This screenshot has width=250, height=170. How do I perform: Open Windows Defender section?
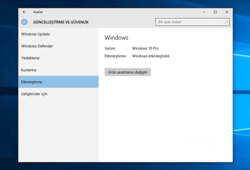(x=58, y=46)
